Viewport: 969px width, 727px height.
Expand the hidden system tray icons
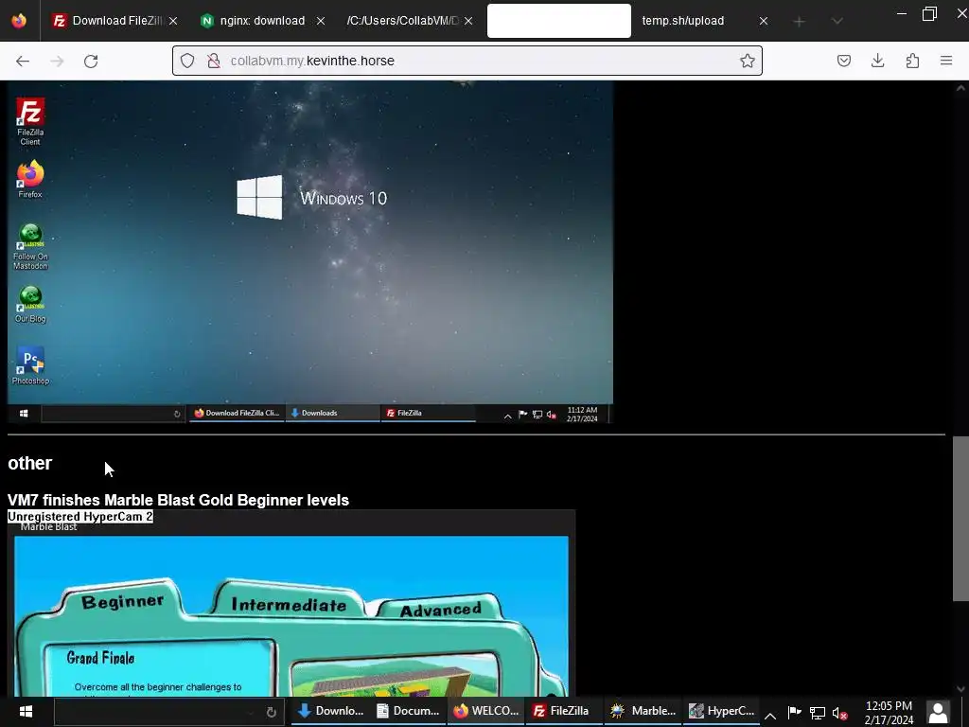pyautogui.click(x=770, y=716)
